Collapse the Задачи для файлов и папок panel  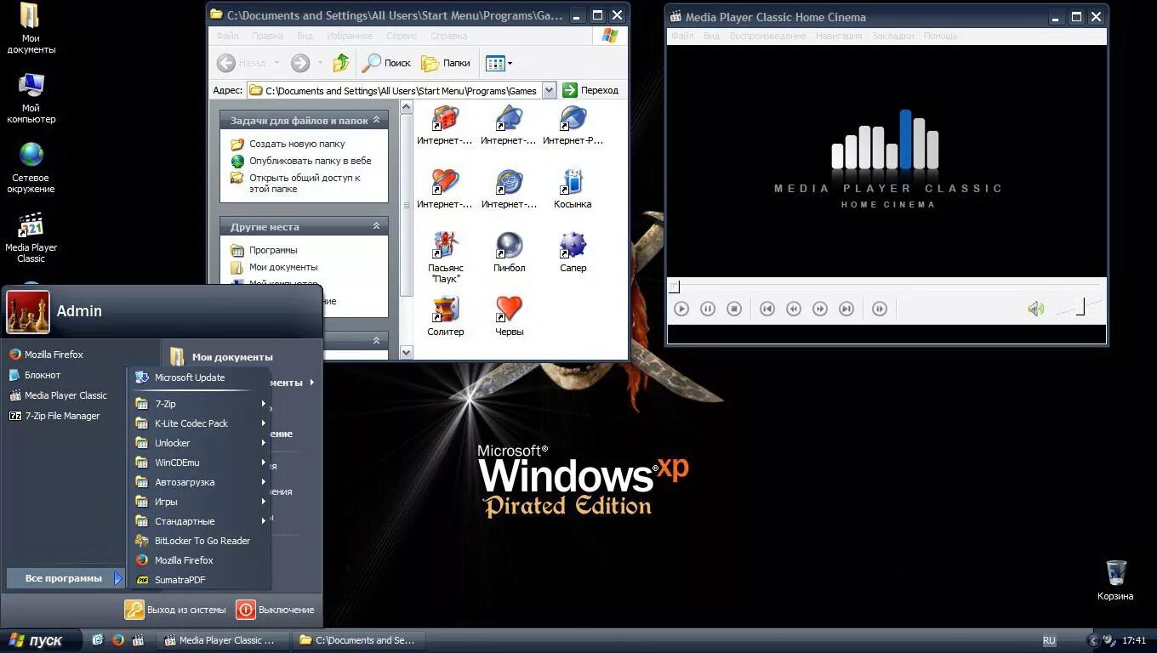pyautogui.click(x=376, y=121)
